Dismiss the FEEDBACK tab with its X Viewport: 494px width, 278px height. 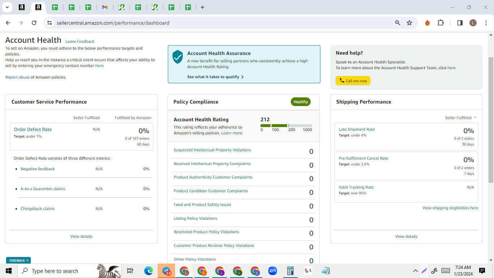click(27, 260)
